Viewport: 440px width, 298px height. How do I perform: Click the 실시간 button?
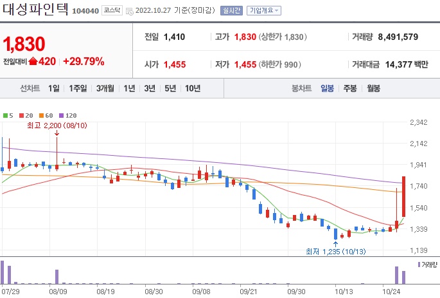pos(231,11)
